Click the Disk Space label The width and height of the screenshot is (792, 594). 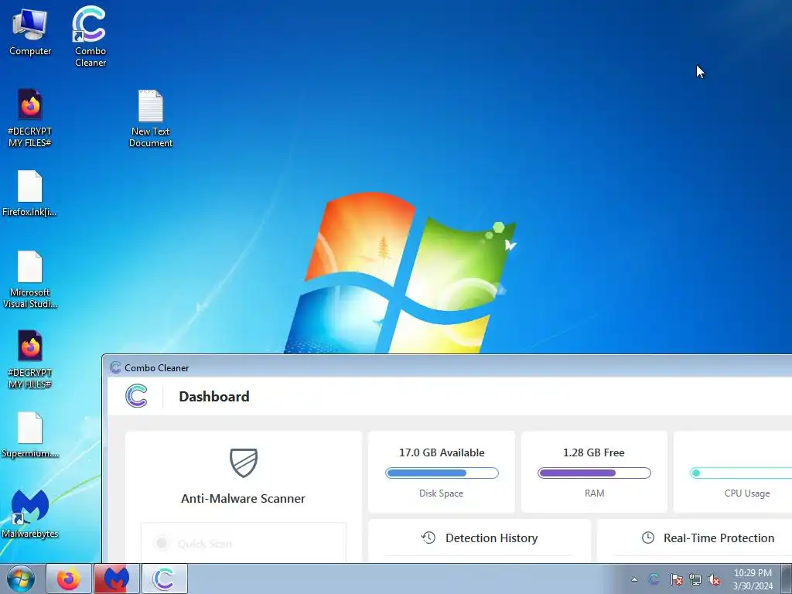[x=441, y=493]
